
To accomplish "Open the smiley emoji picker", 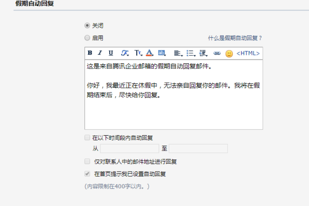I will click(x=229, y=54).
